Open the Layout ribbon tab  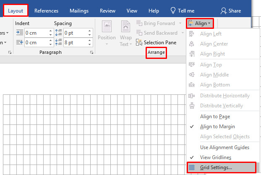click(x=16, y=11)
